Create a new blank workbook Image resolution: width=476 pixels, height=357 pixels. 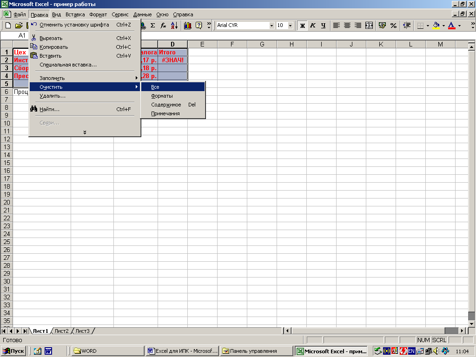(x=8, y=26)
